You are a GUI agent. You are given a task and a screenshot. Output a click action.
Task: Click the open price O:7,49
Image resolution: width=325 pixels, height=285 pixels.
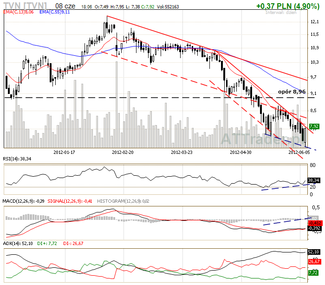click(x=101, y=7)
